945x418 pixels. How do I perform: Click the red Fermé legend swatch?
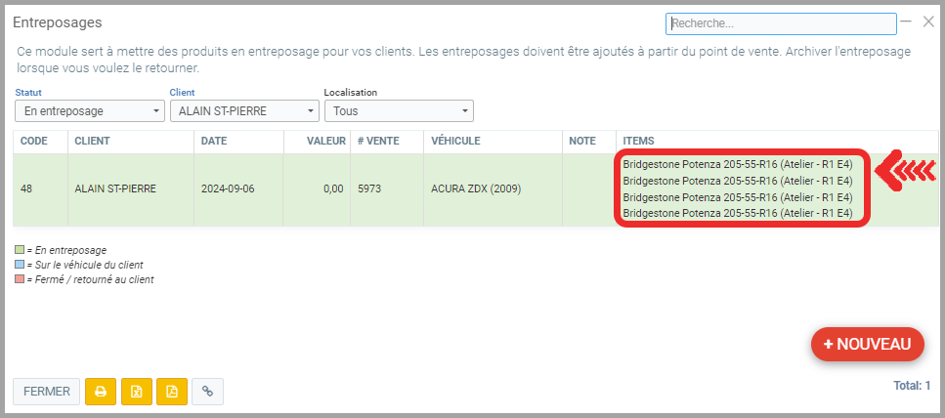(20, 279)
